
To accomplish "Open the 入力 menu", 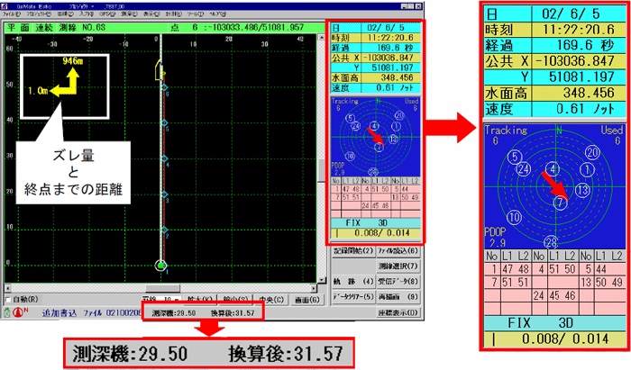I will tap(87, 14).
